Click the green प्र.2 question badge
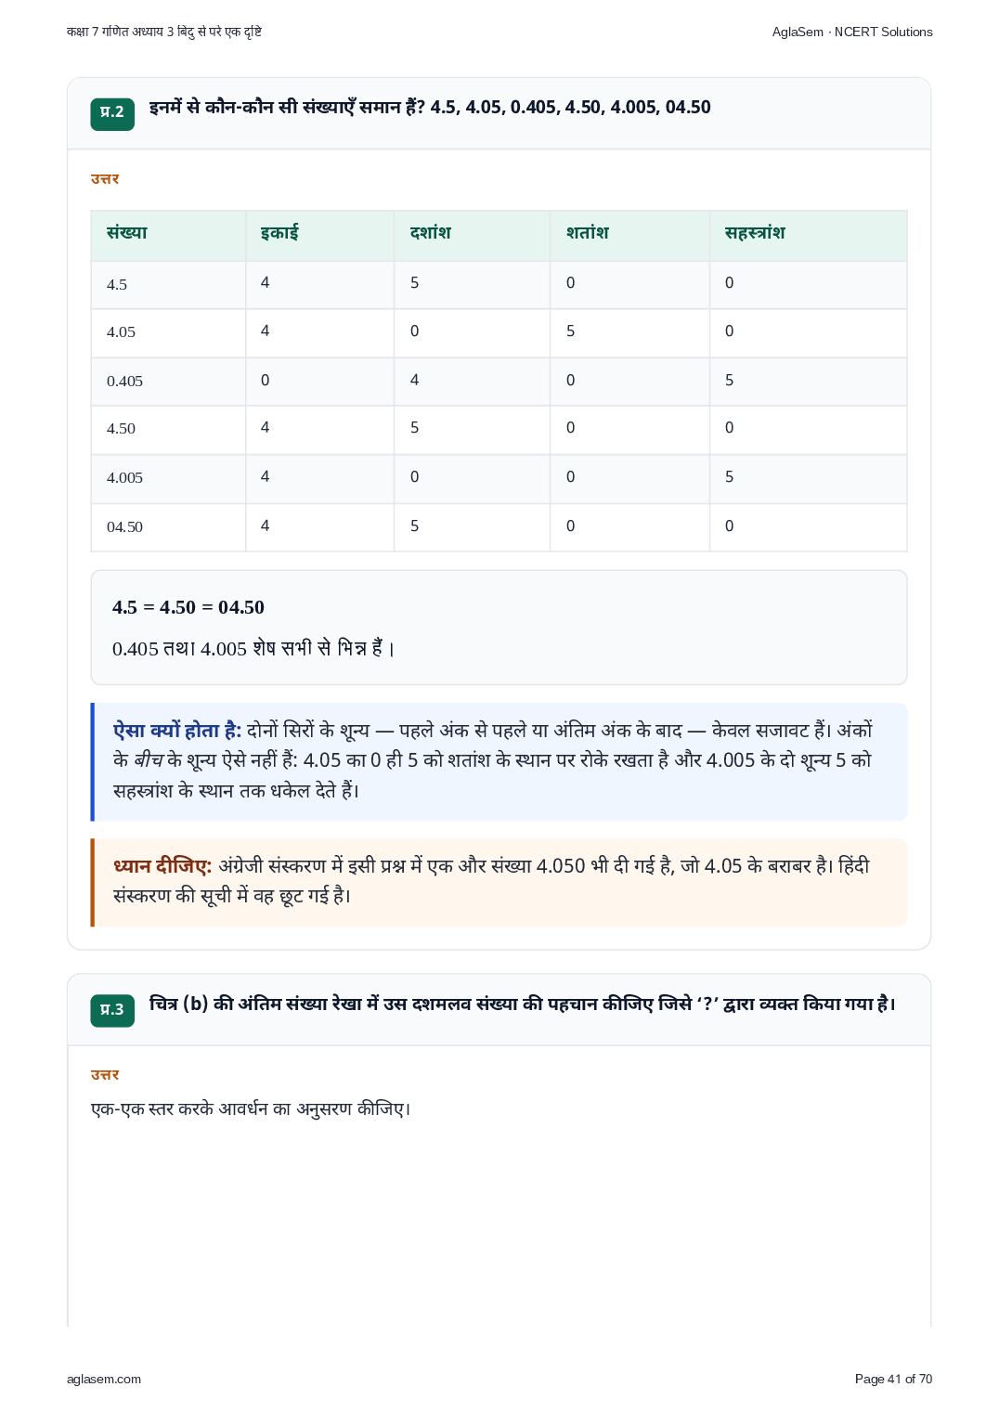 [112, 113]
